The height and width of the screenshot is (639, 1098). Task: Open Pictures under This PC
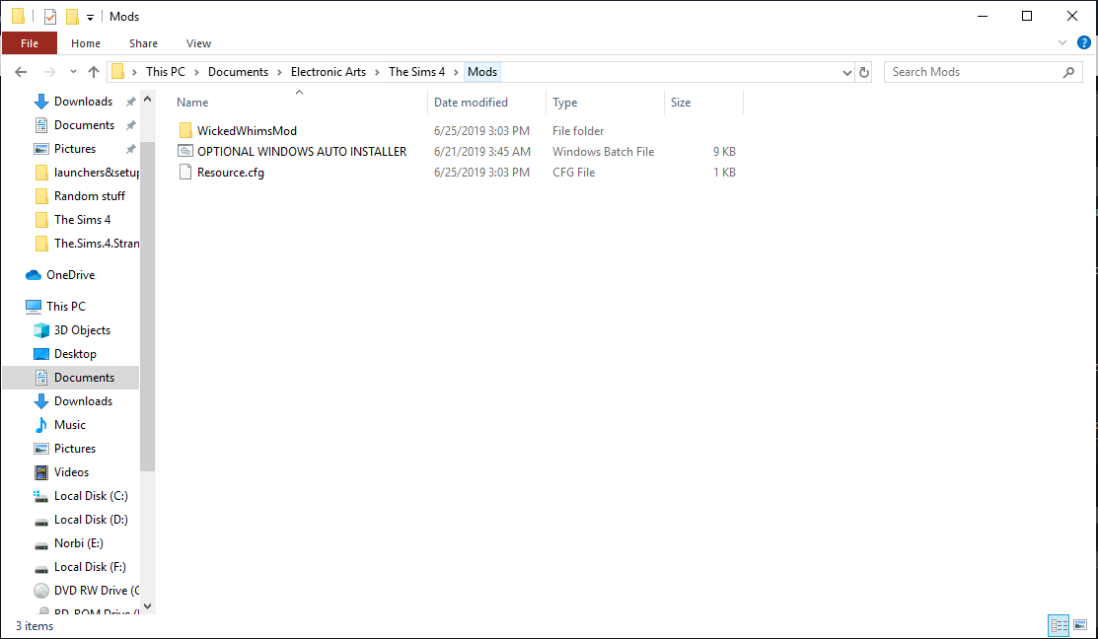75,449
